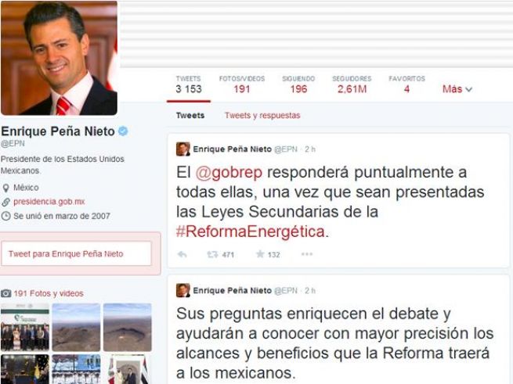
Task: Open the three-dots more options on first tweet
Action: pos(306,254)
